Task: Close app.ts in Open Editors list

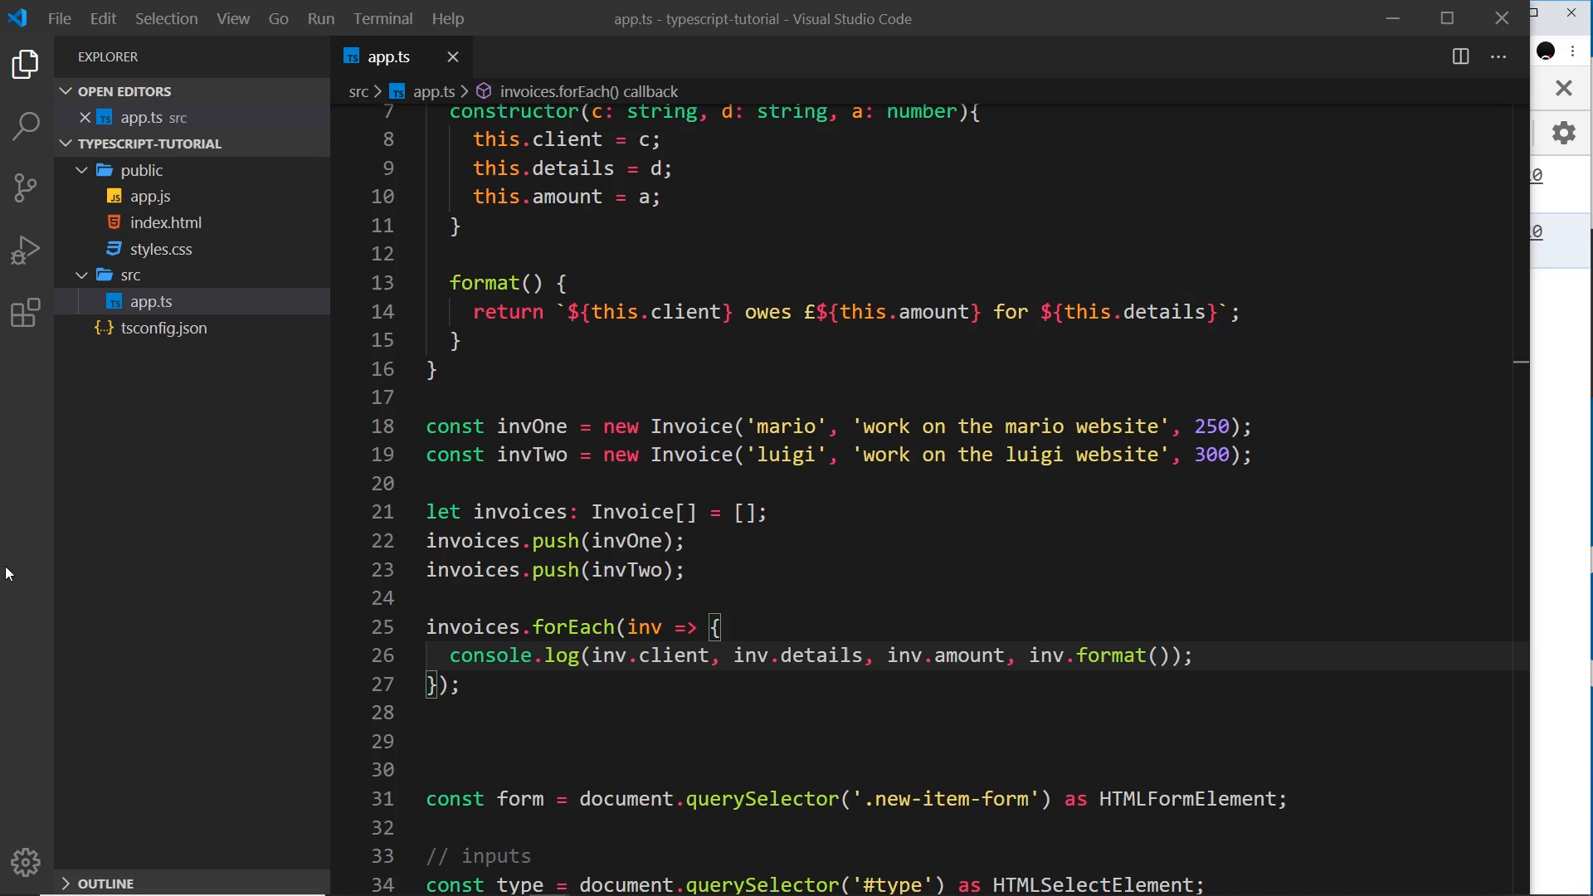Action: coord(85,118)
